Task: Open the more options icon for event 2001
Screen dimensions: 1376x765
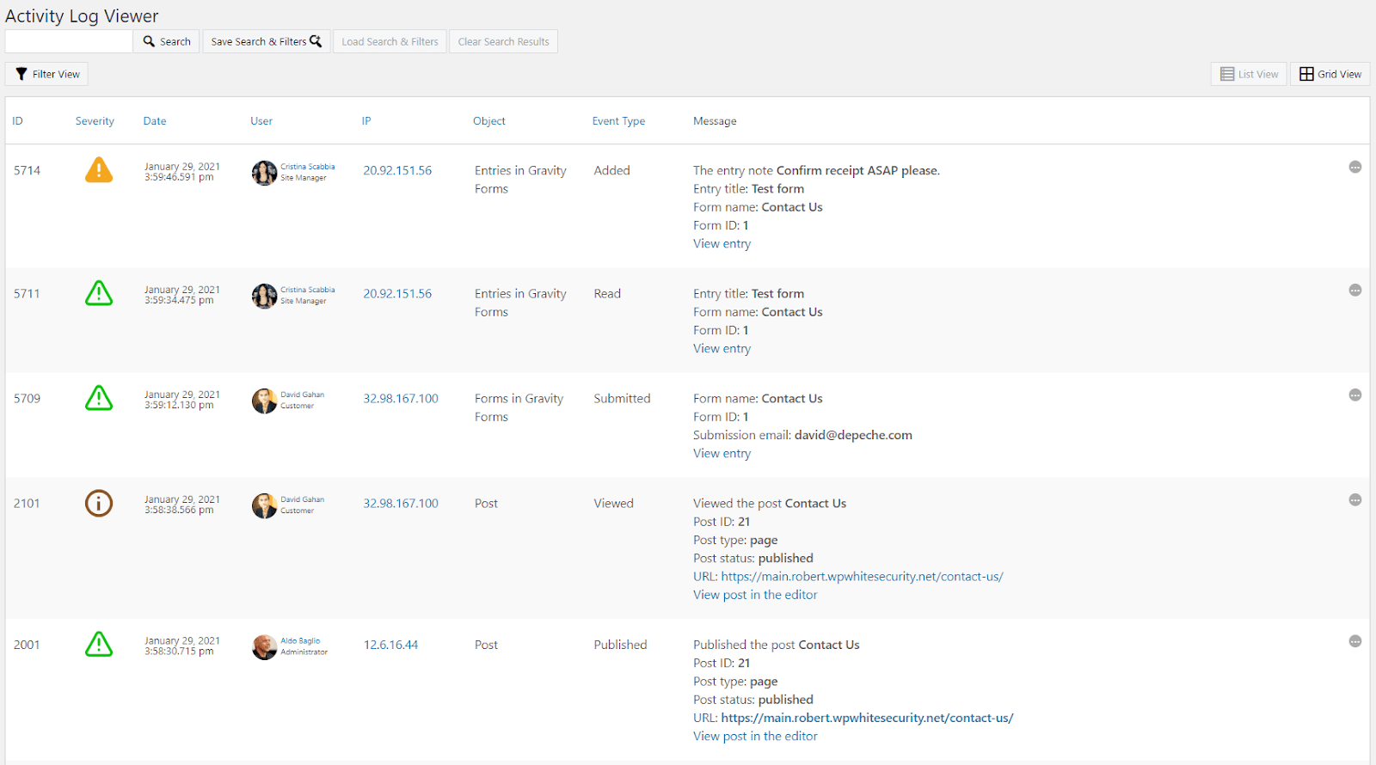Action: (1354, 641)
